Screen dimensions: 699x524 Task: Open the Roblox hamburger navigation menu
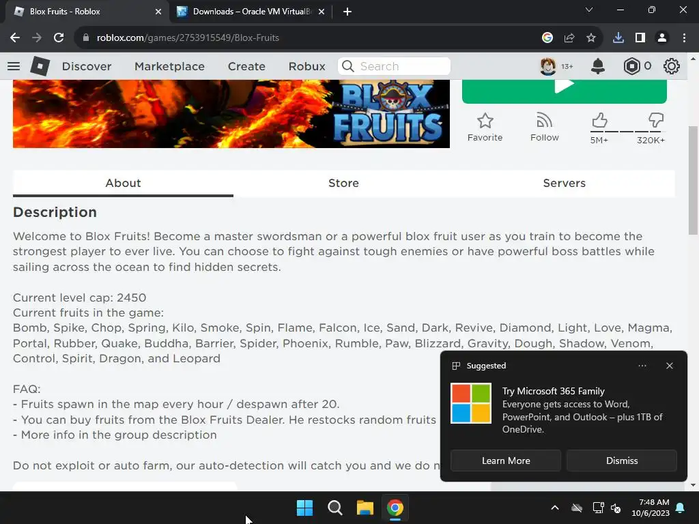[x=14, y=66]
